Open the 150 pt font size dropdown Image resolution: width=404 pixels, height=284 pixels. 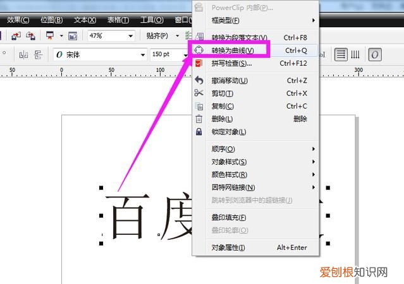pyautogui.click(x=185, y=55)
